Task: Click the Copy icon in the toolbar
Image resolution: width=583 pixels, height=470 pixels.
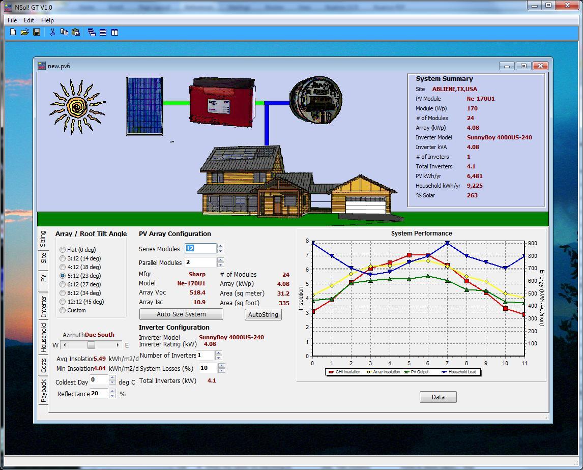Action: pos(64,32)
